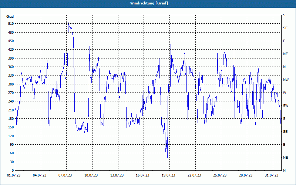
Task: Click the 'Windrichtung [Grad]' chart title
Action: pos(149,3)
